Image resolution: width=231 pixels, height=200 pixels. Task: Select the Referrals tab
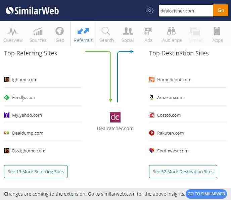tap(83, 35)
